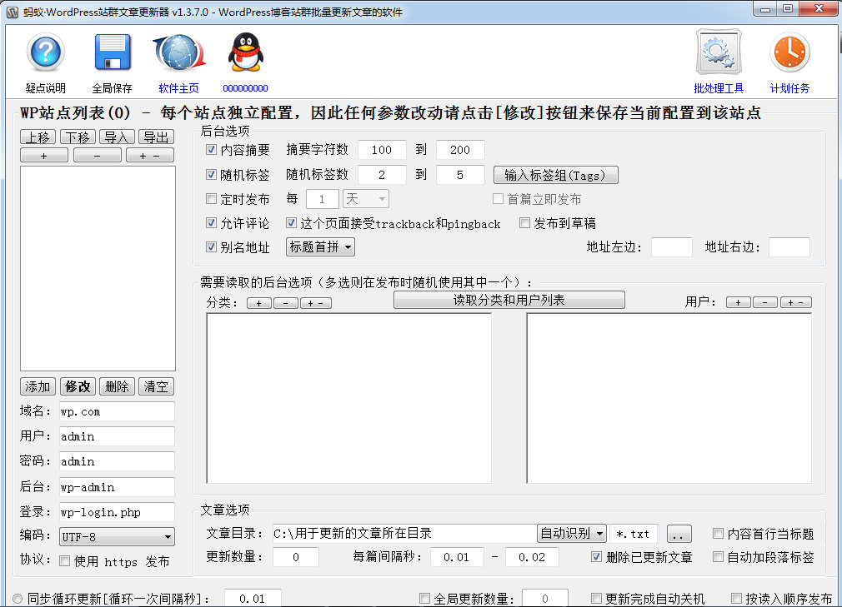This screenshot has width=842, height=607.
Task: Click the site list '+' select button
Action: coord(44,156)
